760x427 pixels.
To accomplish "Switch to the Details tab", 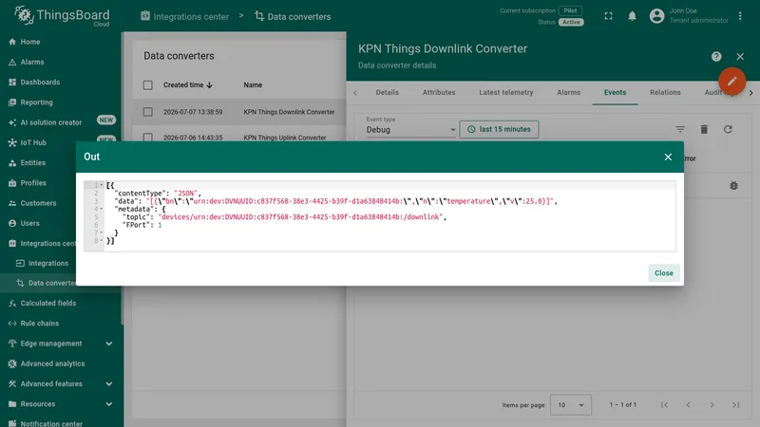I will (x=388, y=92).
